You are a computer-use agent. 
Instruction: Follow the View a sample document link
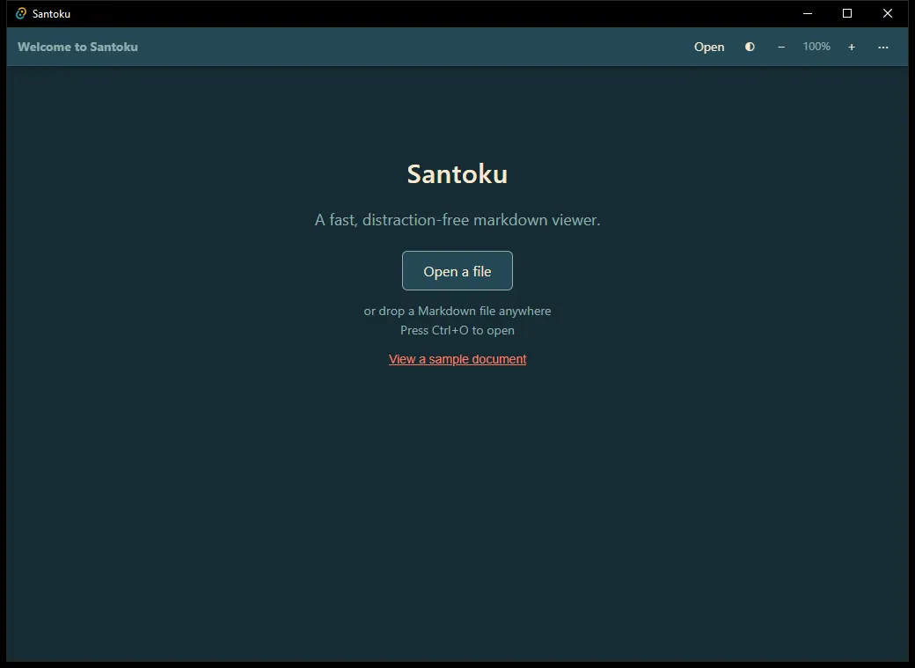457,359
